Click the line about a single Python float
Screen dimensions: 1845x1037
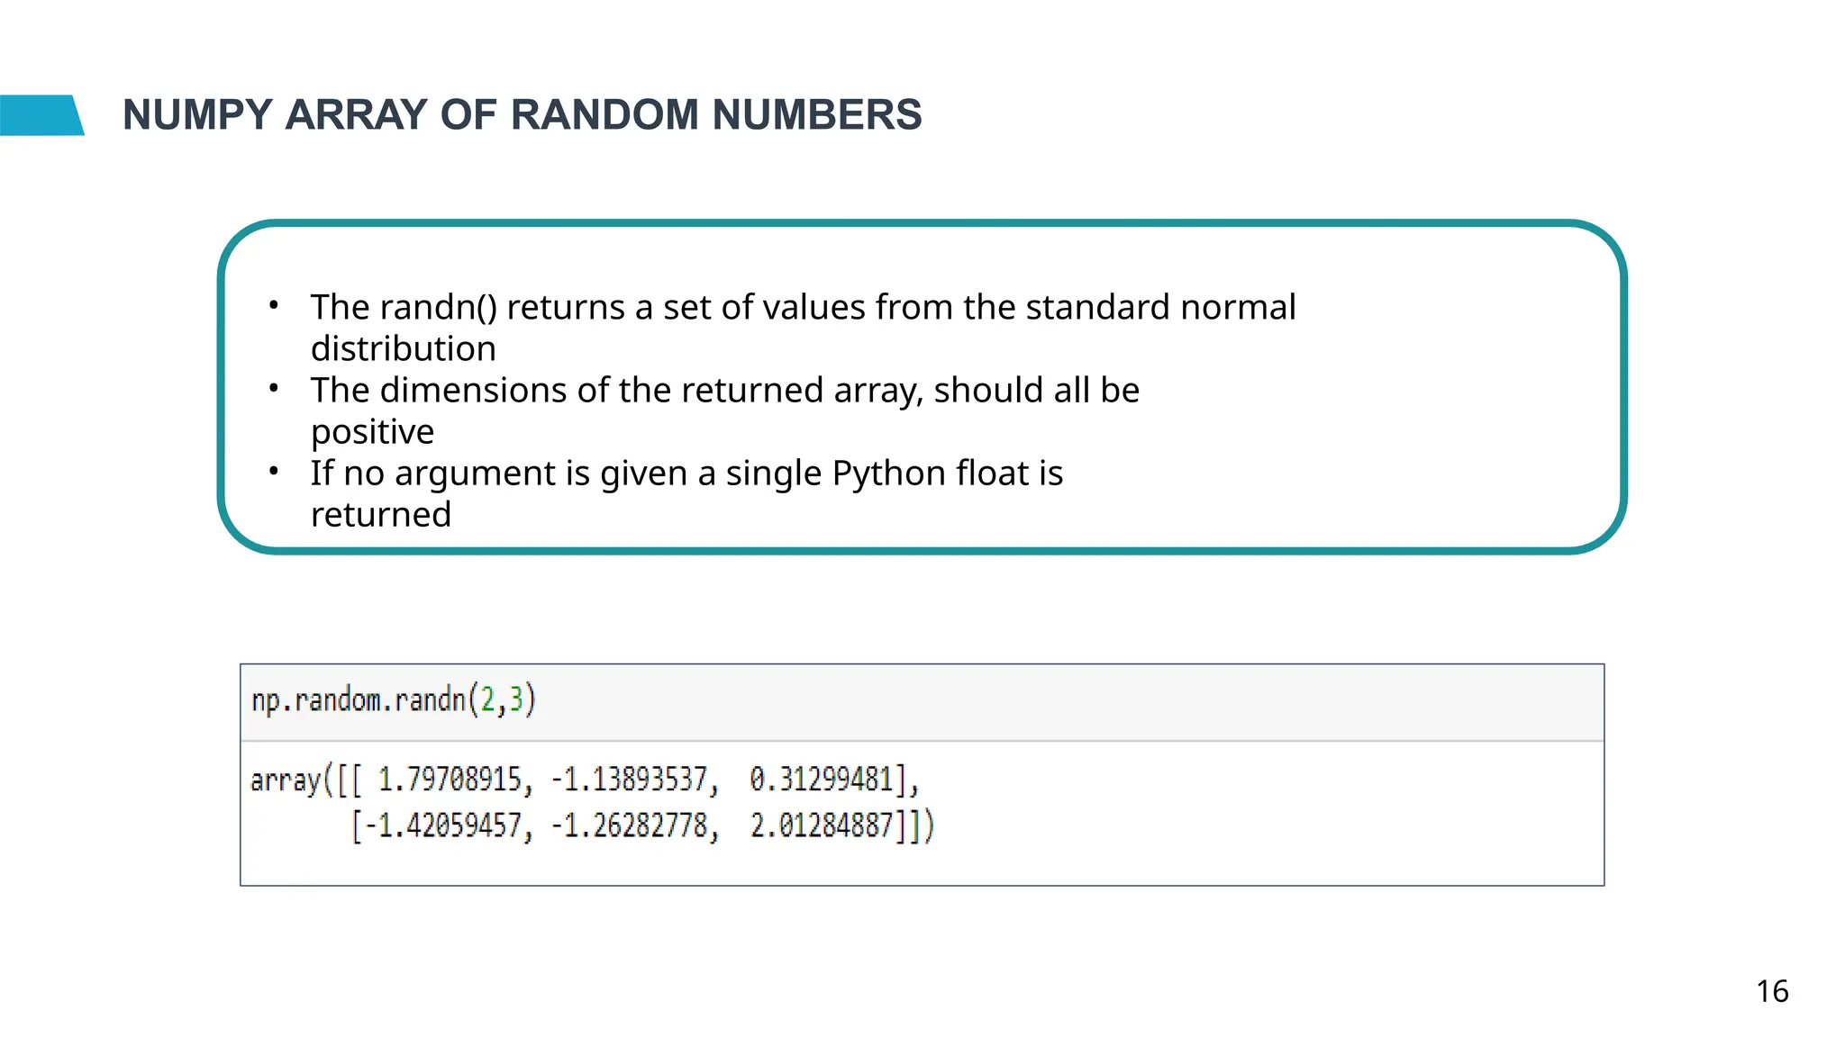pyautogui.click(x=686, y=473)
